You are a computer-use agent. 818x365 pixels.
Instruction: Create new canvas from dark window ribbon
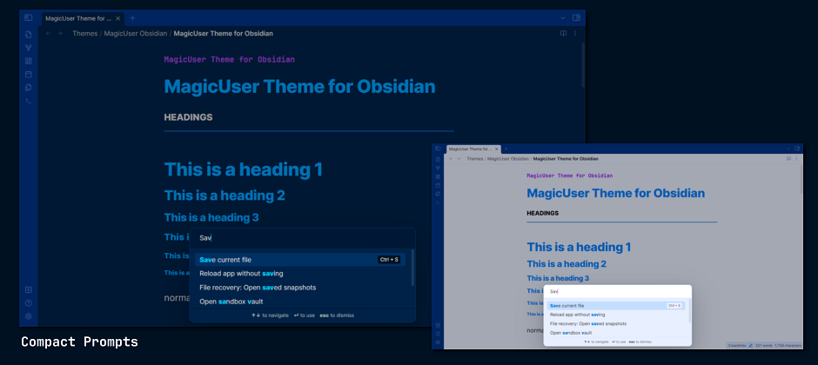pos(29,61)
